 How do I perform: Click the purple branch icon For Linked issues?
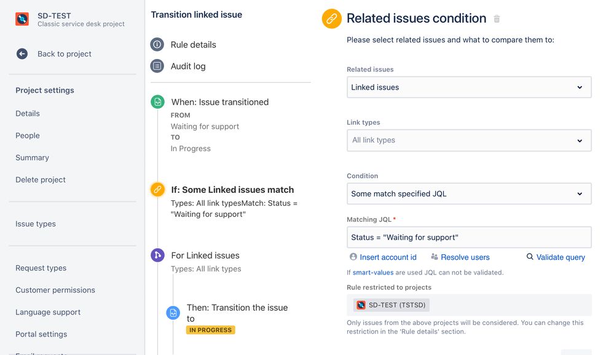(157, 256)
